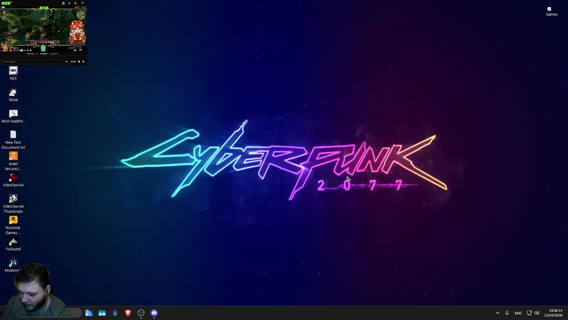This screenshot has height=320, width=568.
Task: Open ENG language input switcher
Action: [x=518, y=313]
